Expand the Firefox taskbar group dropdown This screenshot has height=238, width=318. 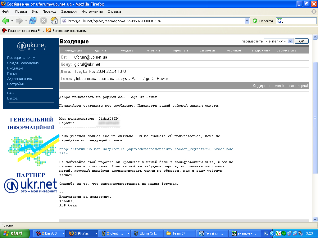click(96, 233)
